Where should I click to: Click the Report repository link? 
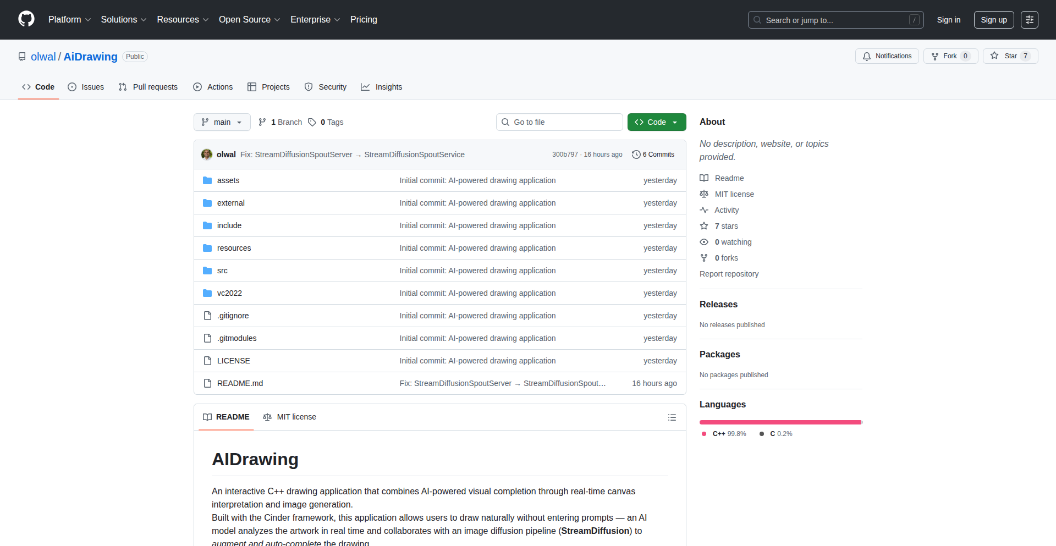[x=729, y=274]
